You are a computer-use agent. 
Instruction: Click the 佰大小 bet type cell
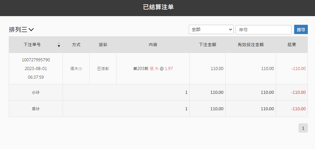[x=76, y=69]
